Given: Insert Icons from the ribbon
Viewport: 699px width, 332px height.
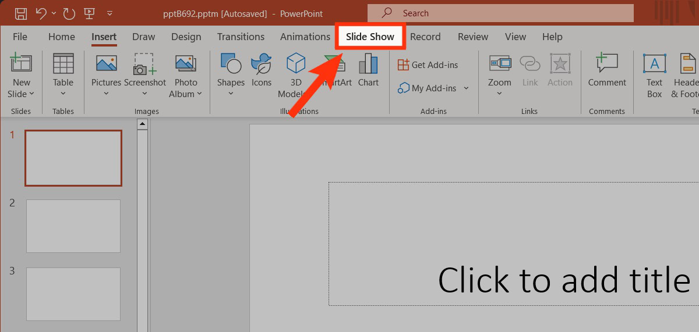Looking at the screenshot, I should (262, 70).
